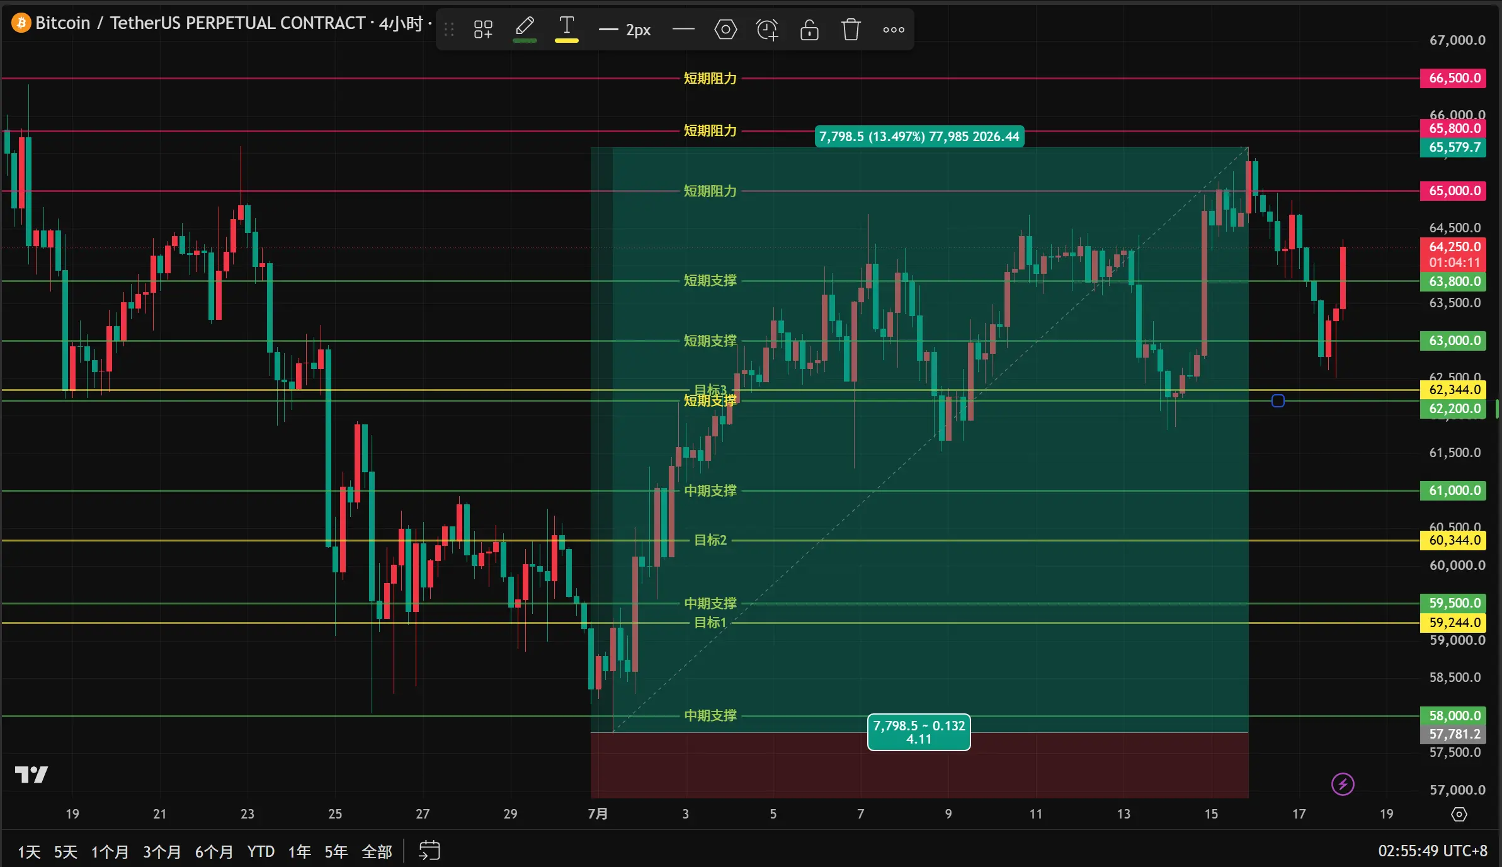
Task: Click the 66,500.0 price label
Action: (x=1454, y=78)
